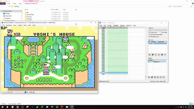Click fourth icon in the Markers toolbar

pyautogui.click(x=158, y=77)
